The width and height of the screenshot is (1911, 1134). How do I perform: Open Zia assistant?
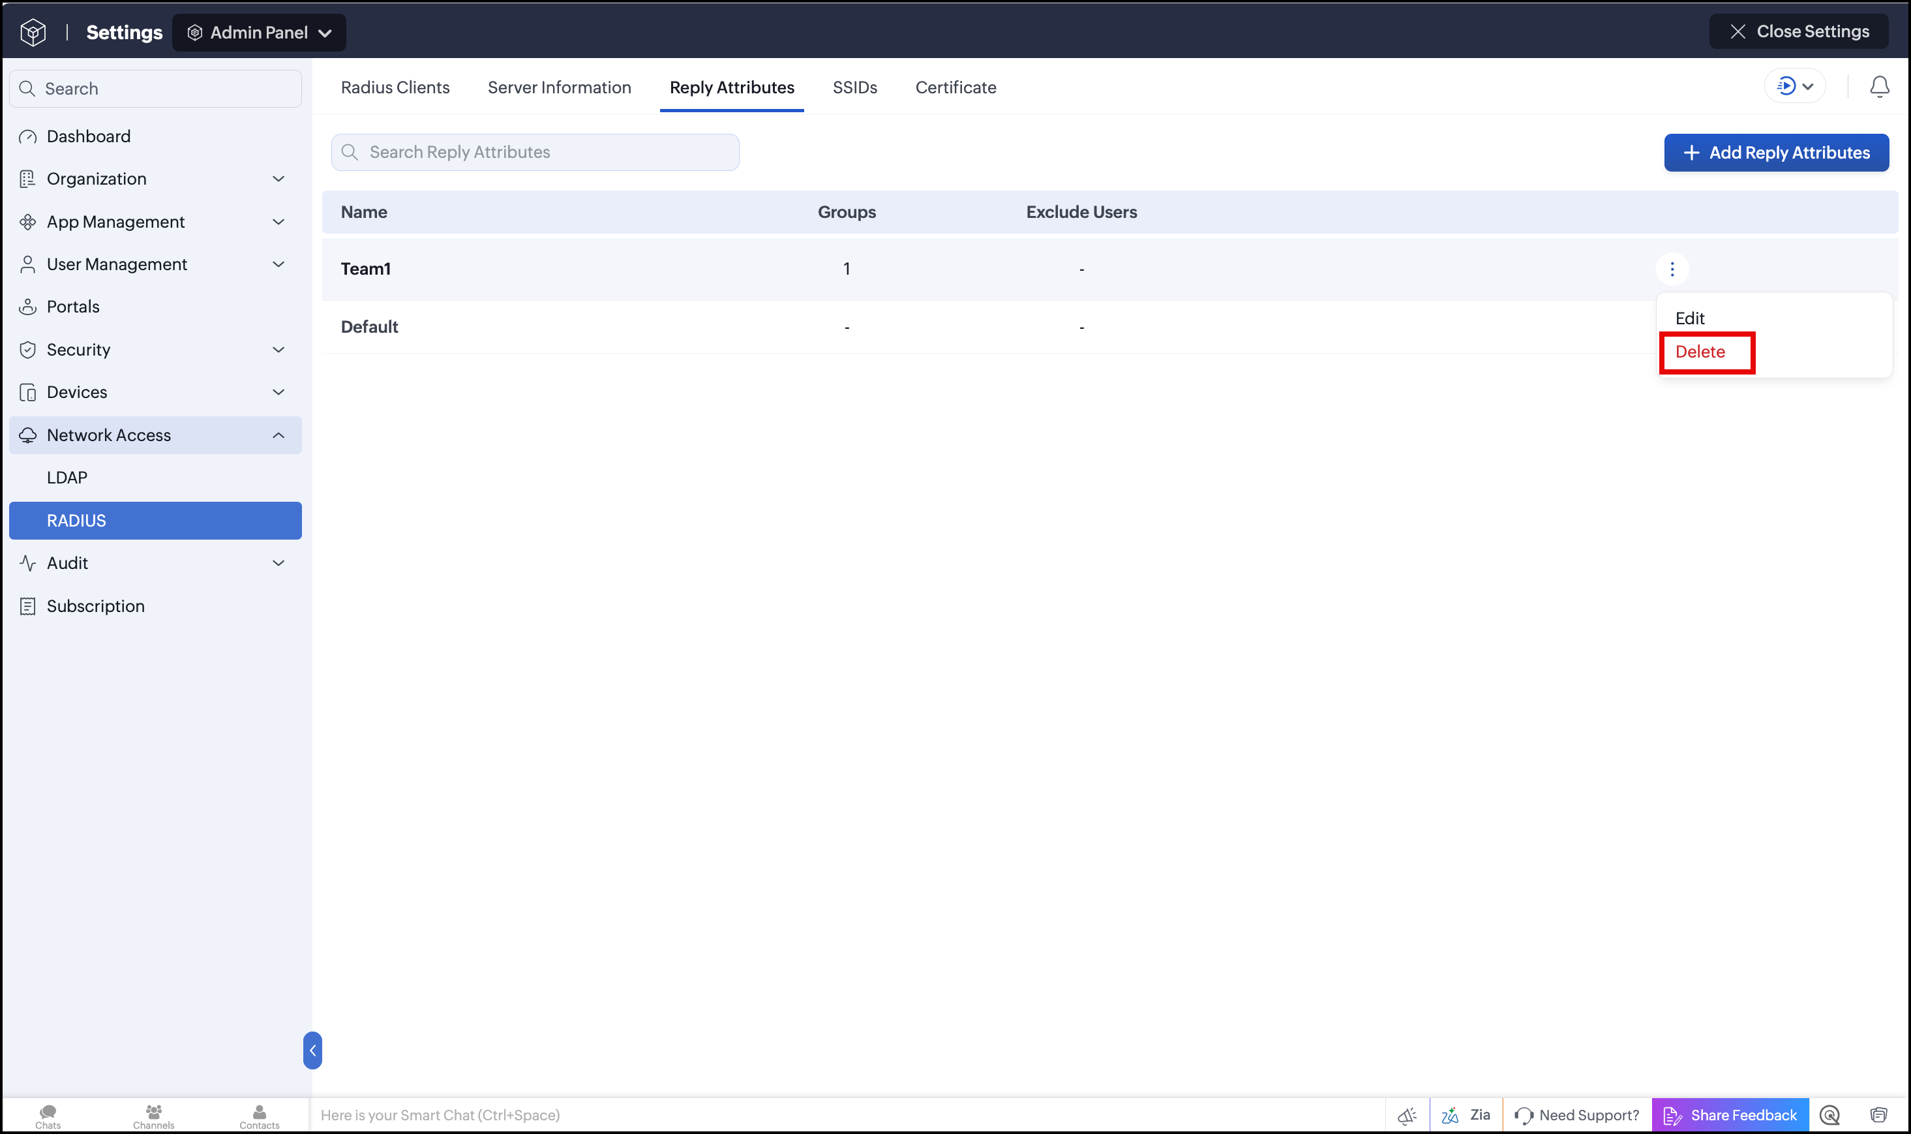[1465, 1115]
